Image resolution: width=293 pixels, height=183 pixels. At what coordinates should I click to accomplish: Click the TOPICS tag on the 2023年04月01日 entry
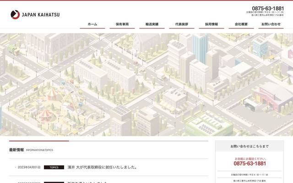54,167
